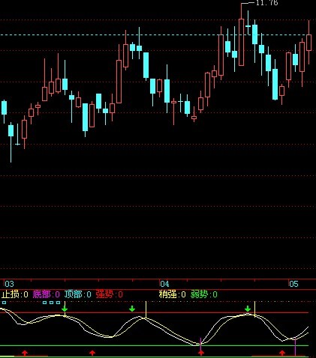
Task: Select the 强势 indicator label
Action: 104,294
